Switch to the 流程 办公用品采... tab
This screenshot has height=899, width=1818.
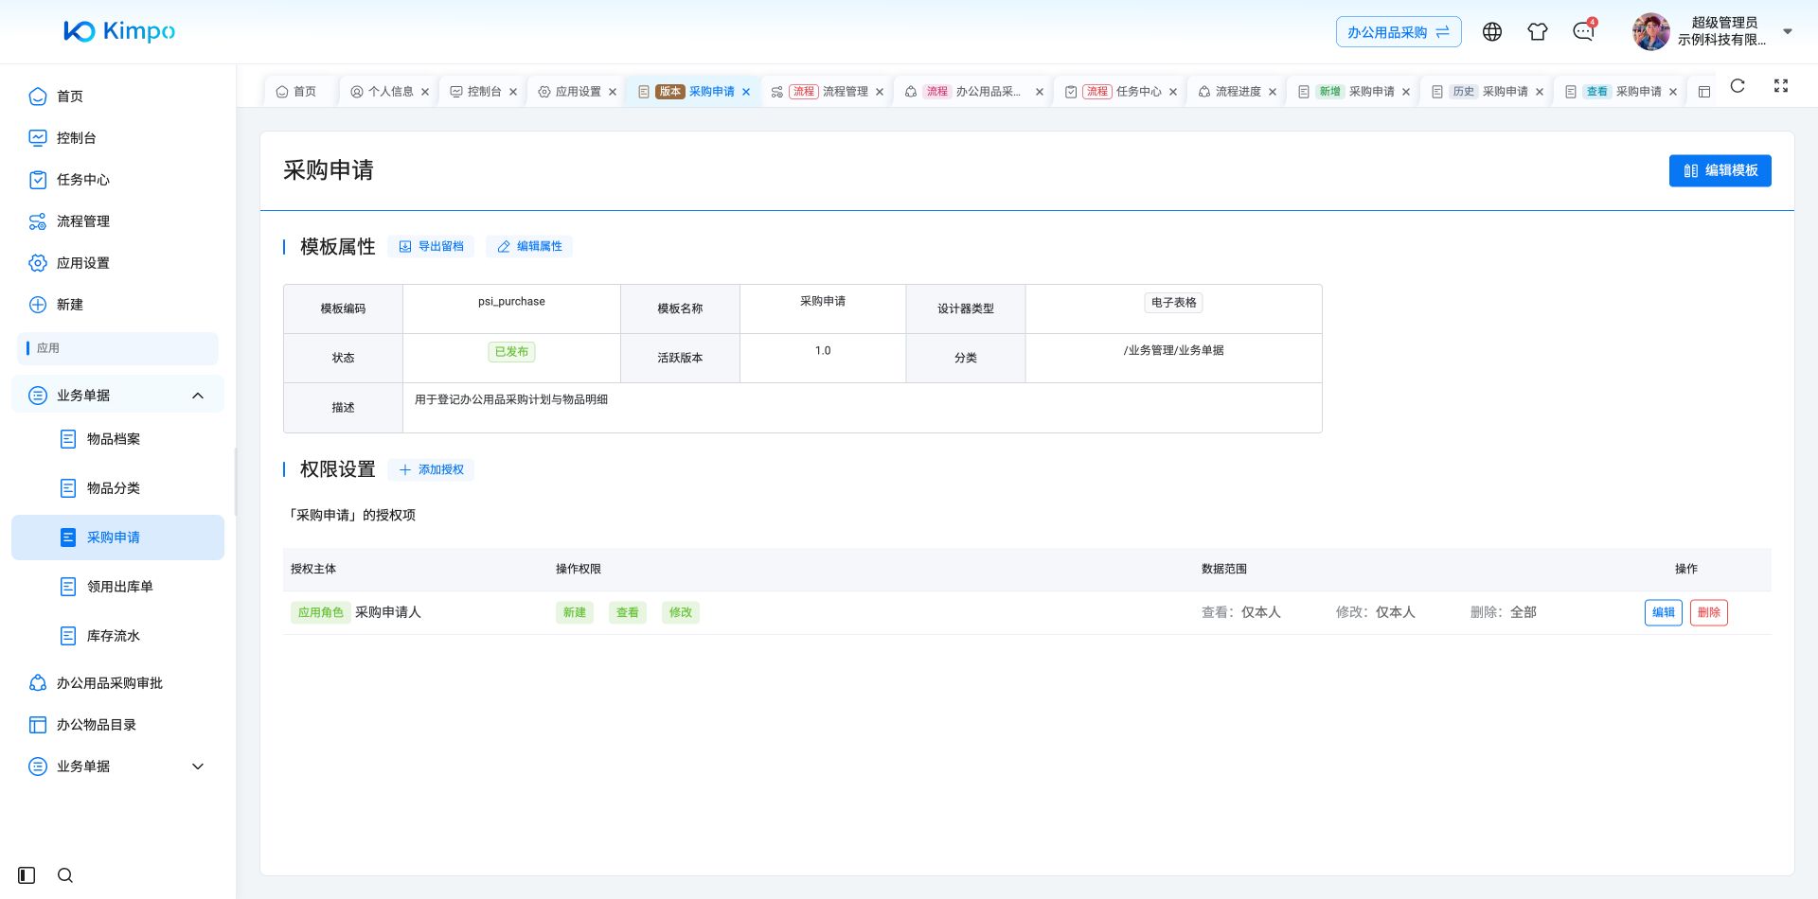pos(973,92)
